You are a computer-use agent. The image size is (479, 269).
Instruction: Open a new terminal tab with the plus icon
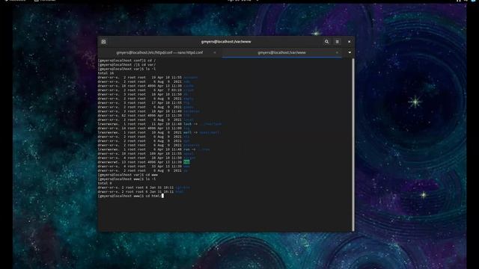coord(103,42)
